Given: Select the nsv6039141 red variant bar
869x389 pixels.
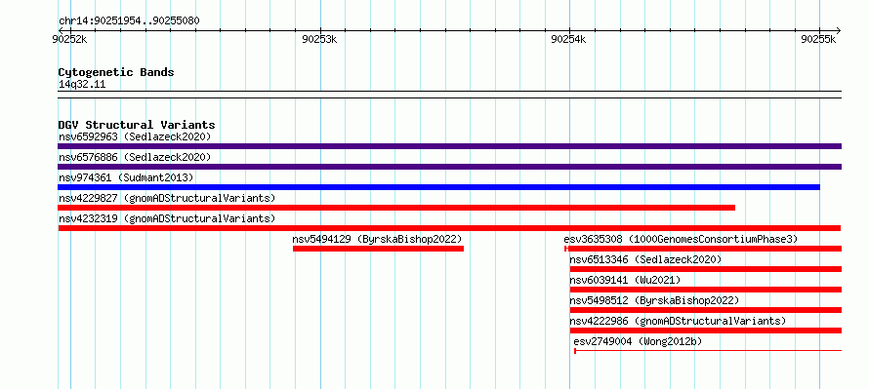Looking at the screenshot, I should pos(706,290).
